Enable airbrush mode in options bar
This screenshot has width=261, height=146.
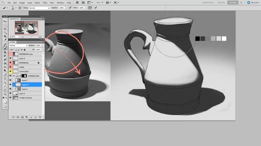point(90,8)
